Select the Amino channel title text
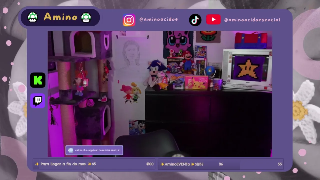 60,17
